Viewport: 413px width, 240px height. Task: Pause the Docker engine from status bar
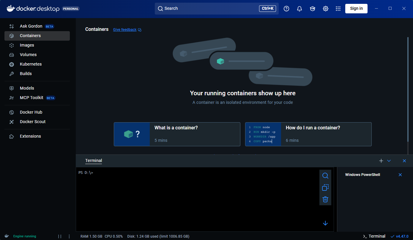pyautogui.click(x=60, y=236)
